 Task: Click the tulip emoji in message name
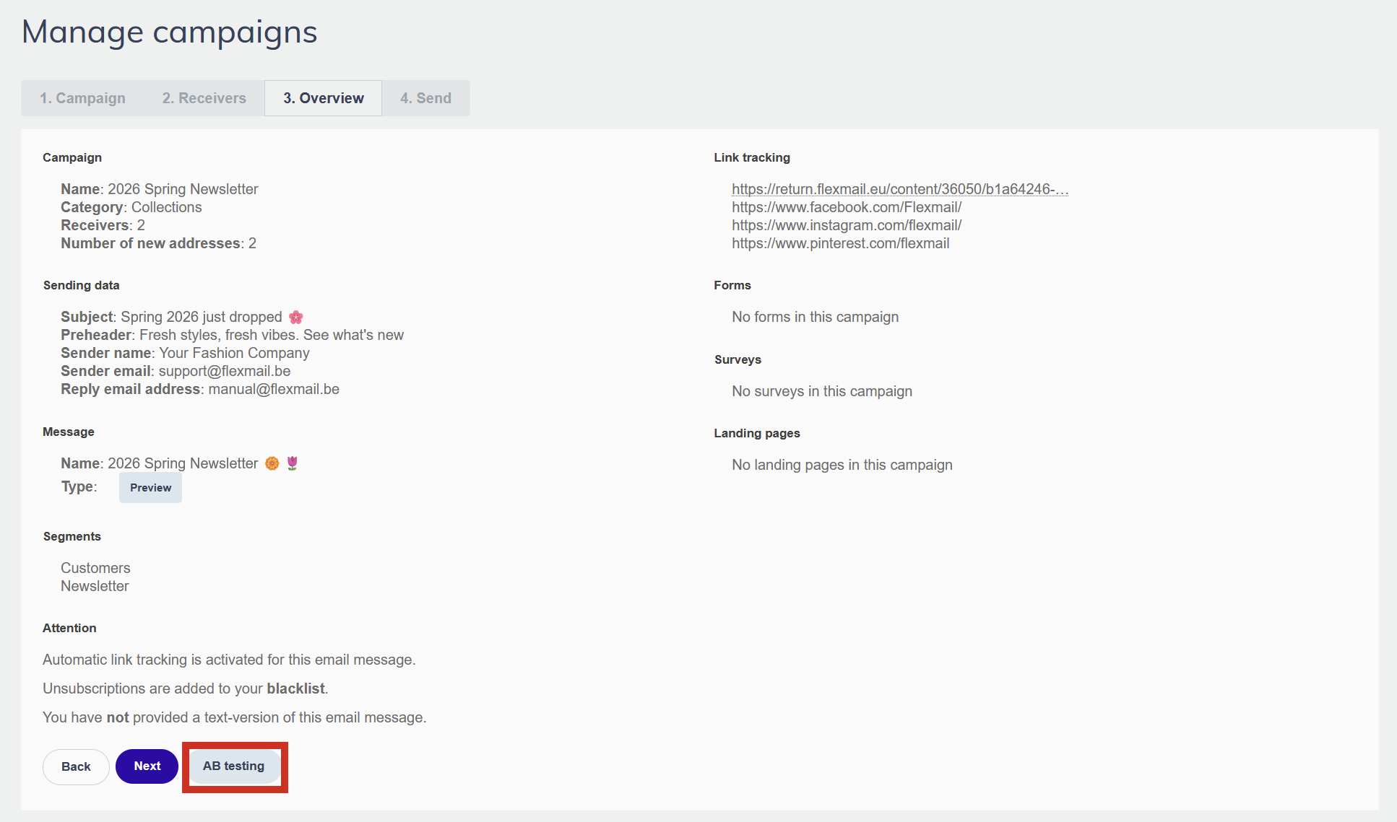tap(292, 463)
